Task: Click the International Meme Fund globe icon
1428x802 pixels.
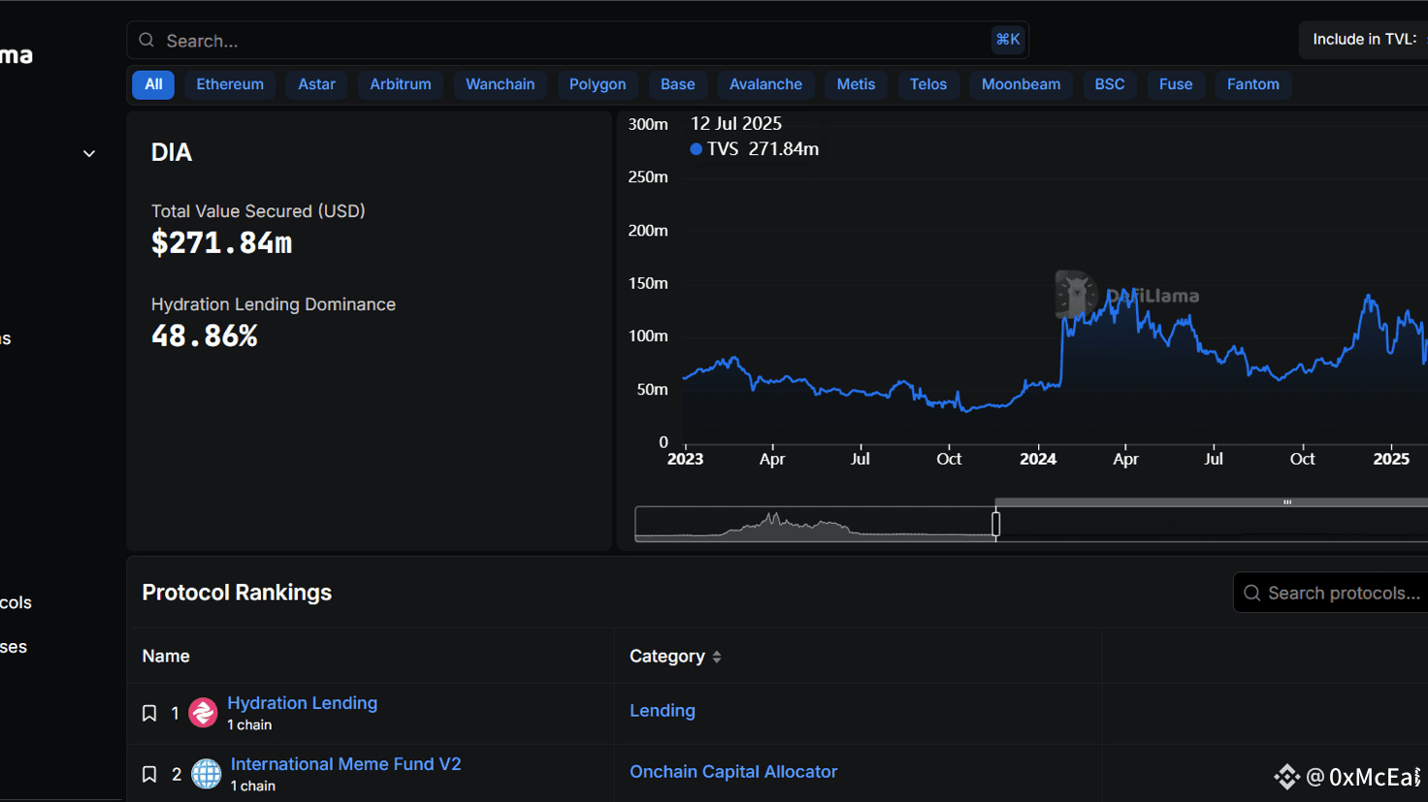Action: coord(206,774)
